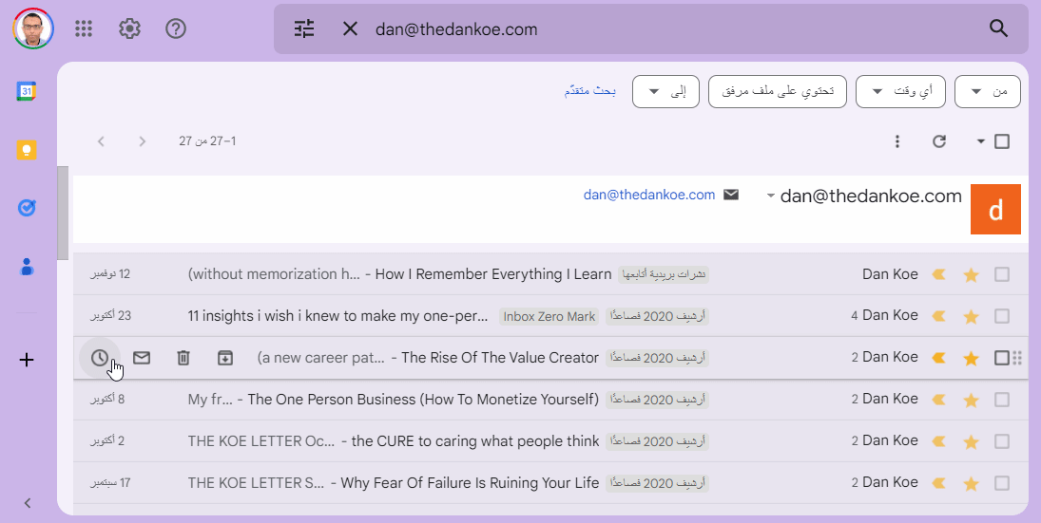Image resolution: width=1041 pixels, height=523 pixels.
Task: Toggle star on 11 insights email
Action: pyautogui.click(x=971, y=316)
